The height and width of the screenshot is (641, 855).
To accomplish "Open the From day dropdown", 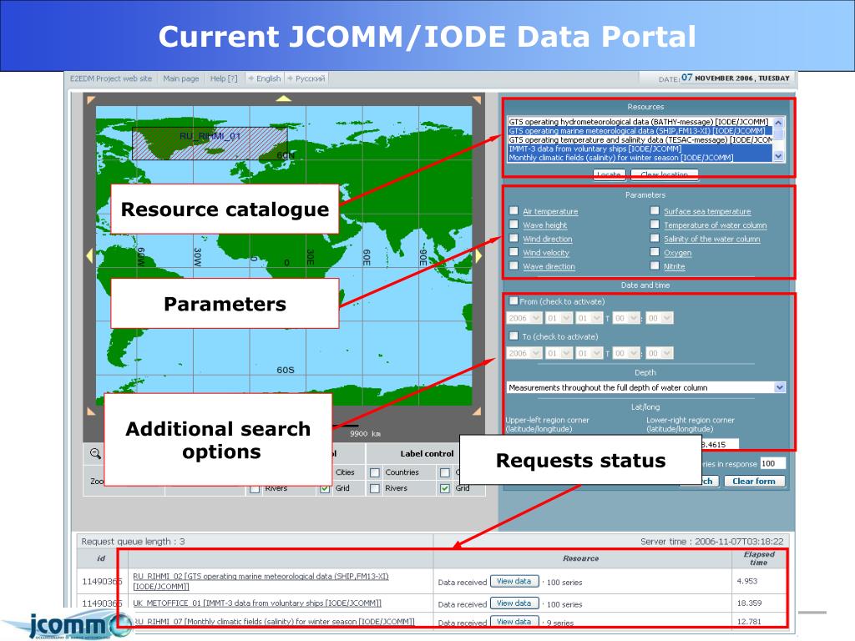I will [589, 318].
